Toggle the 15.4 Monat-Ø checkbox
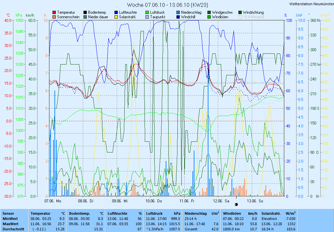 [240, 17]
